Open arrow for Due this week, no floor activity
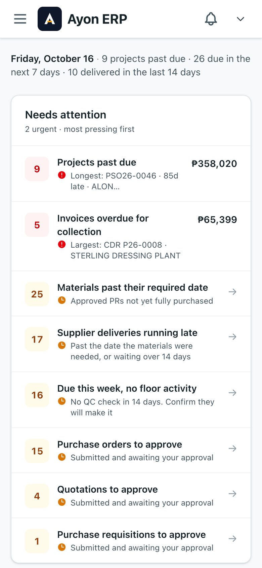262x568 pixels. (x=232, y=393)
